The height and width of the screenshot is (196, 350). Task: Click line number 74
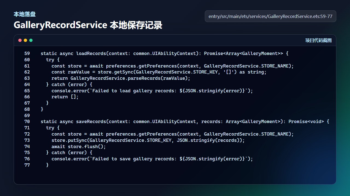coord(27,146)
